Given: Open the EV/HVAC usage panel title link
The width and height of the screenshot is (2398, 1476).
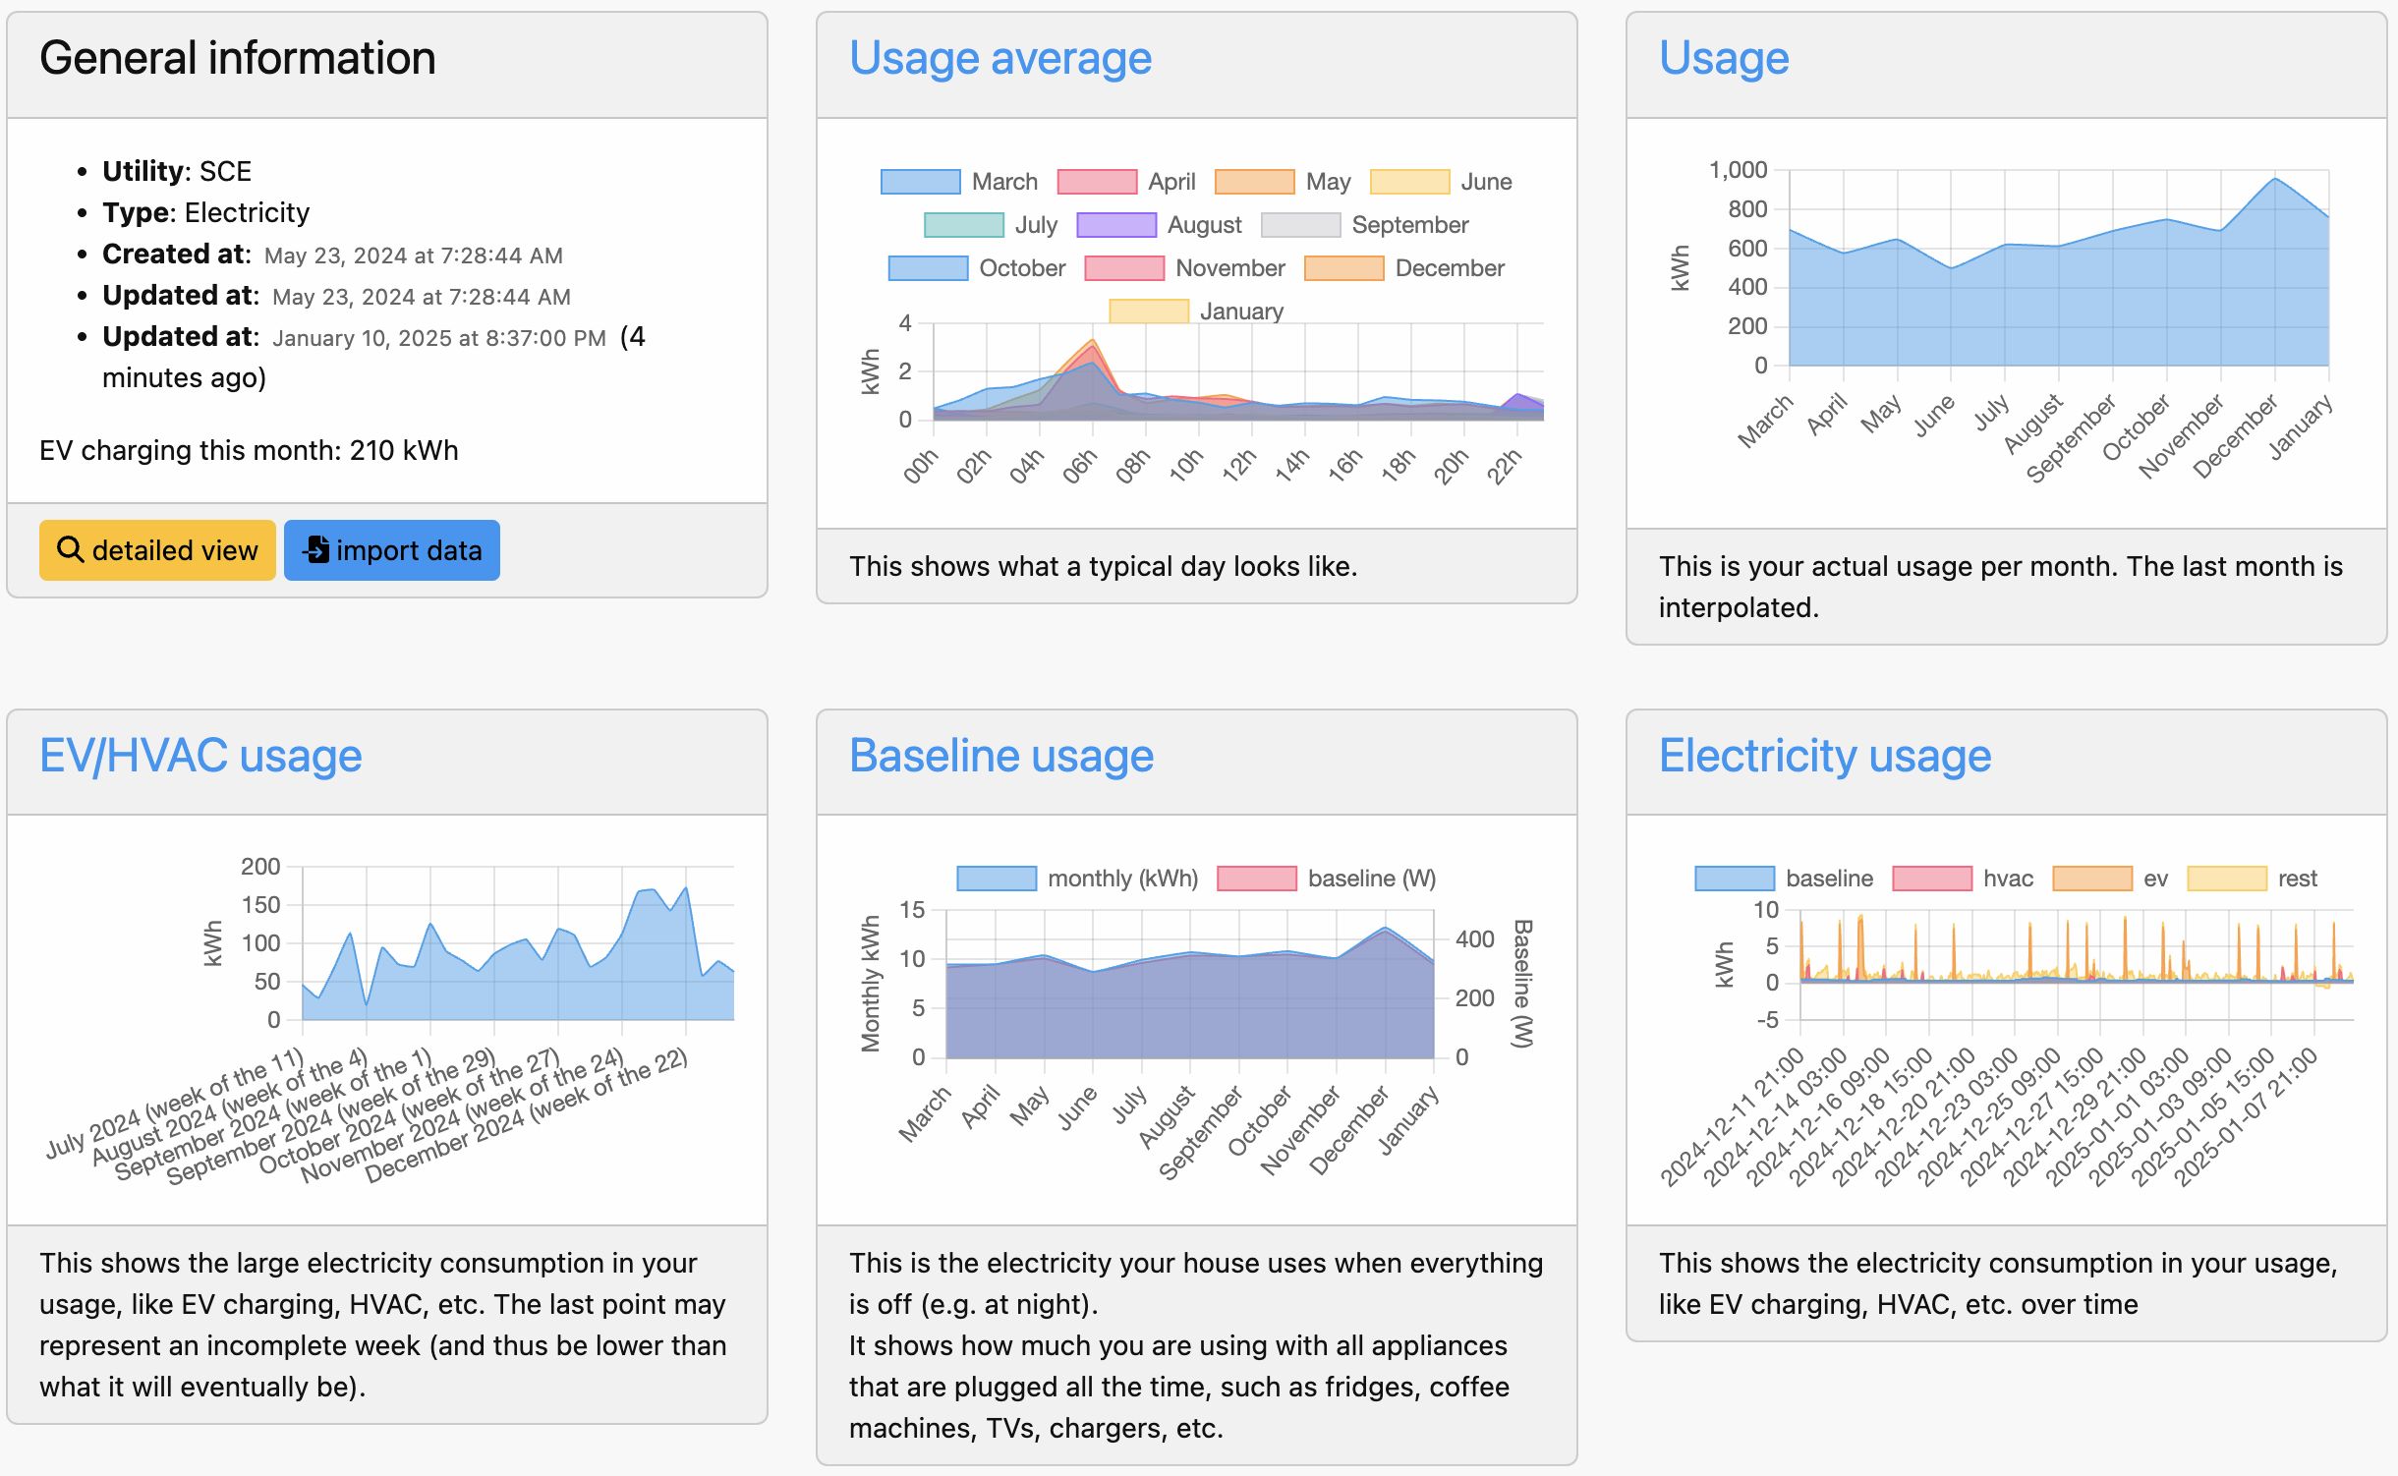Looking at the screenshot, I should [x=200, y=755].
